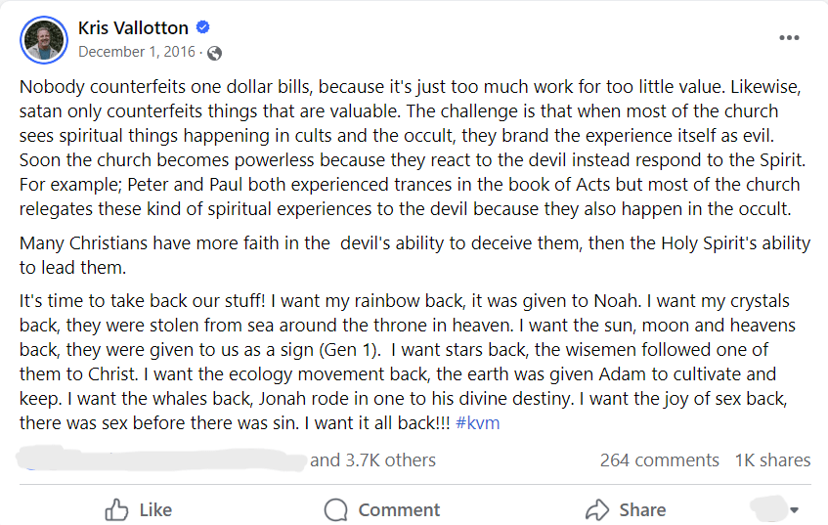View the 264 comments
This screenshot has height=525, width=828.
pyautogui.click(x=659, y=459)
